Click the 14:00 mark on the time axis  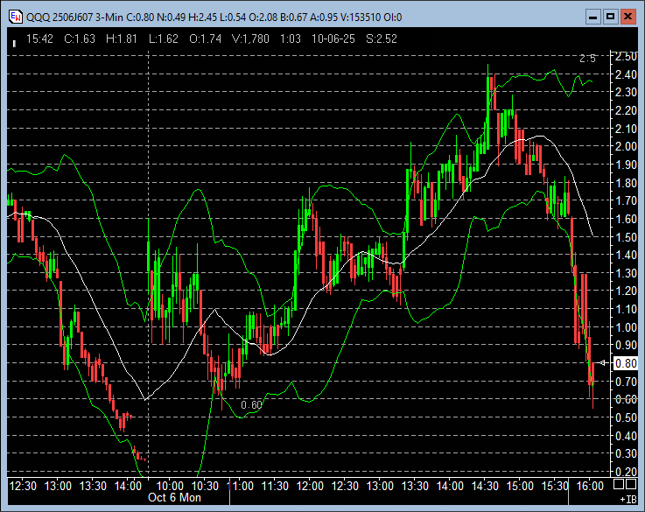coord(128,485)
